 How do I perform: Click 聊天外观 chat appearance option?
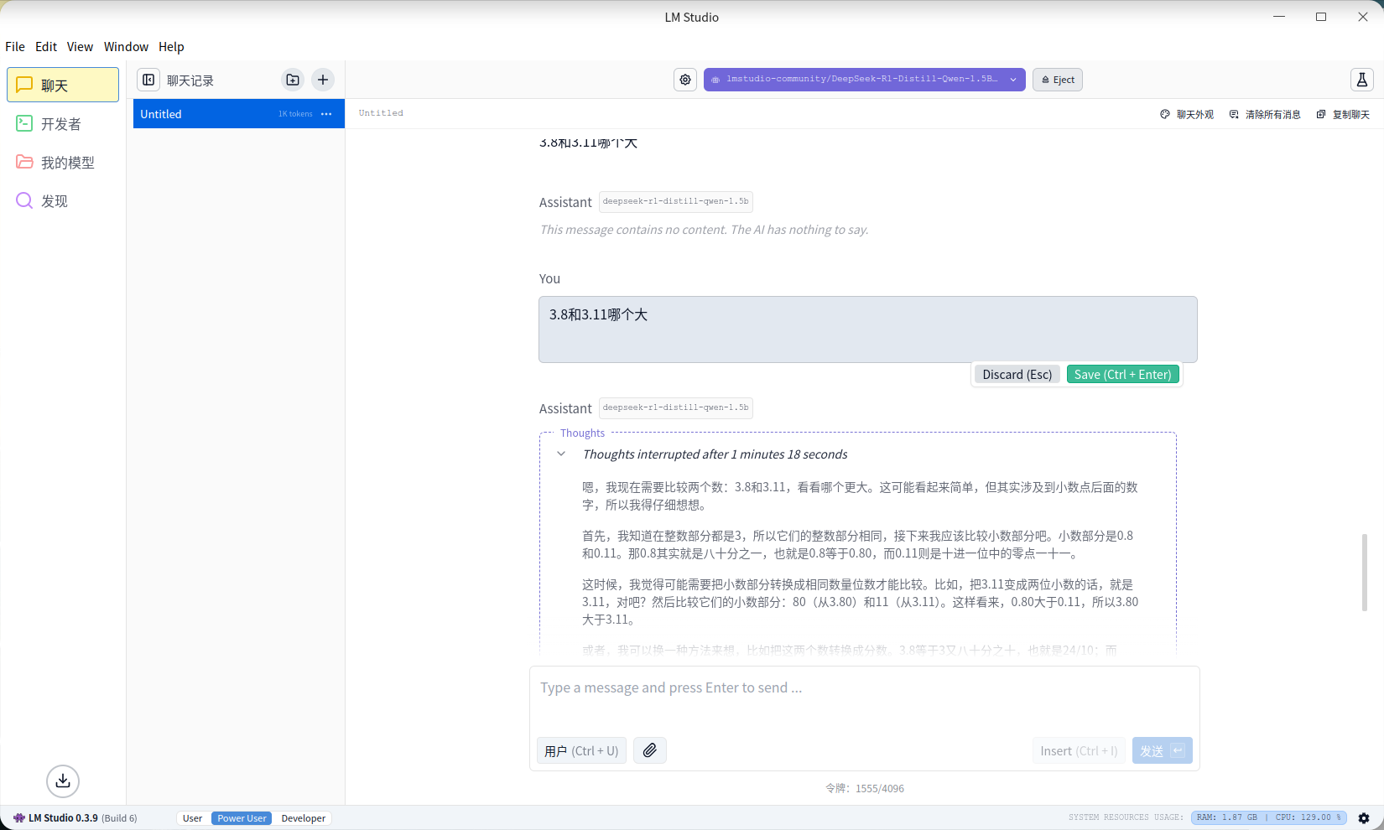pos(1187,114)
